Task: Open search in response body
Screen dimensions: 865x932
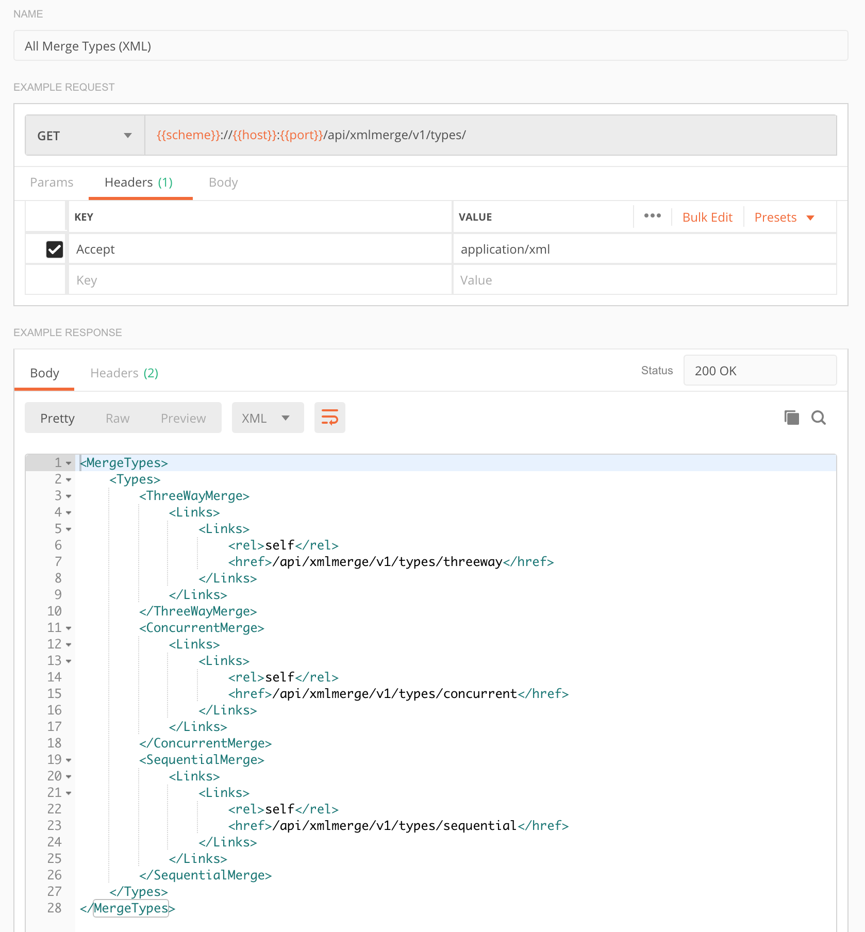Action: click(818, 418)
